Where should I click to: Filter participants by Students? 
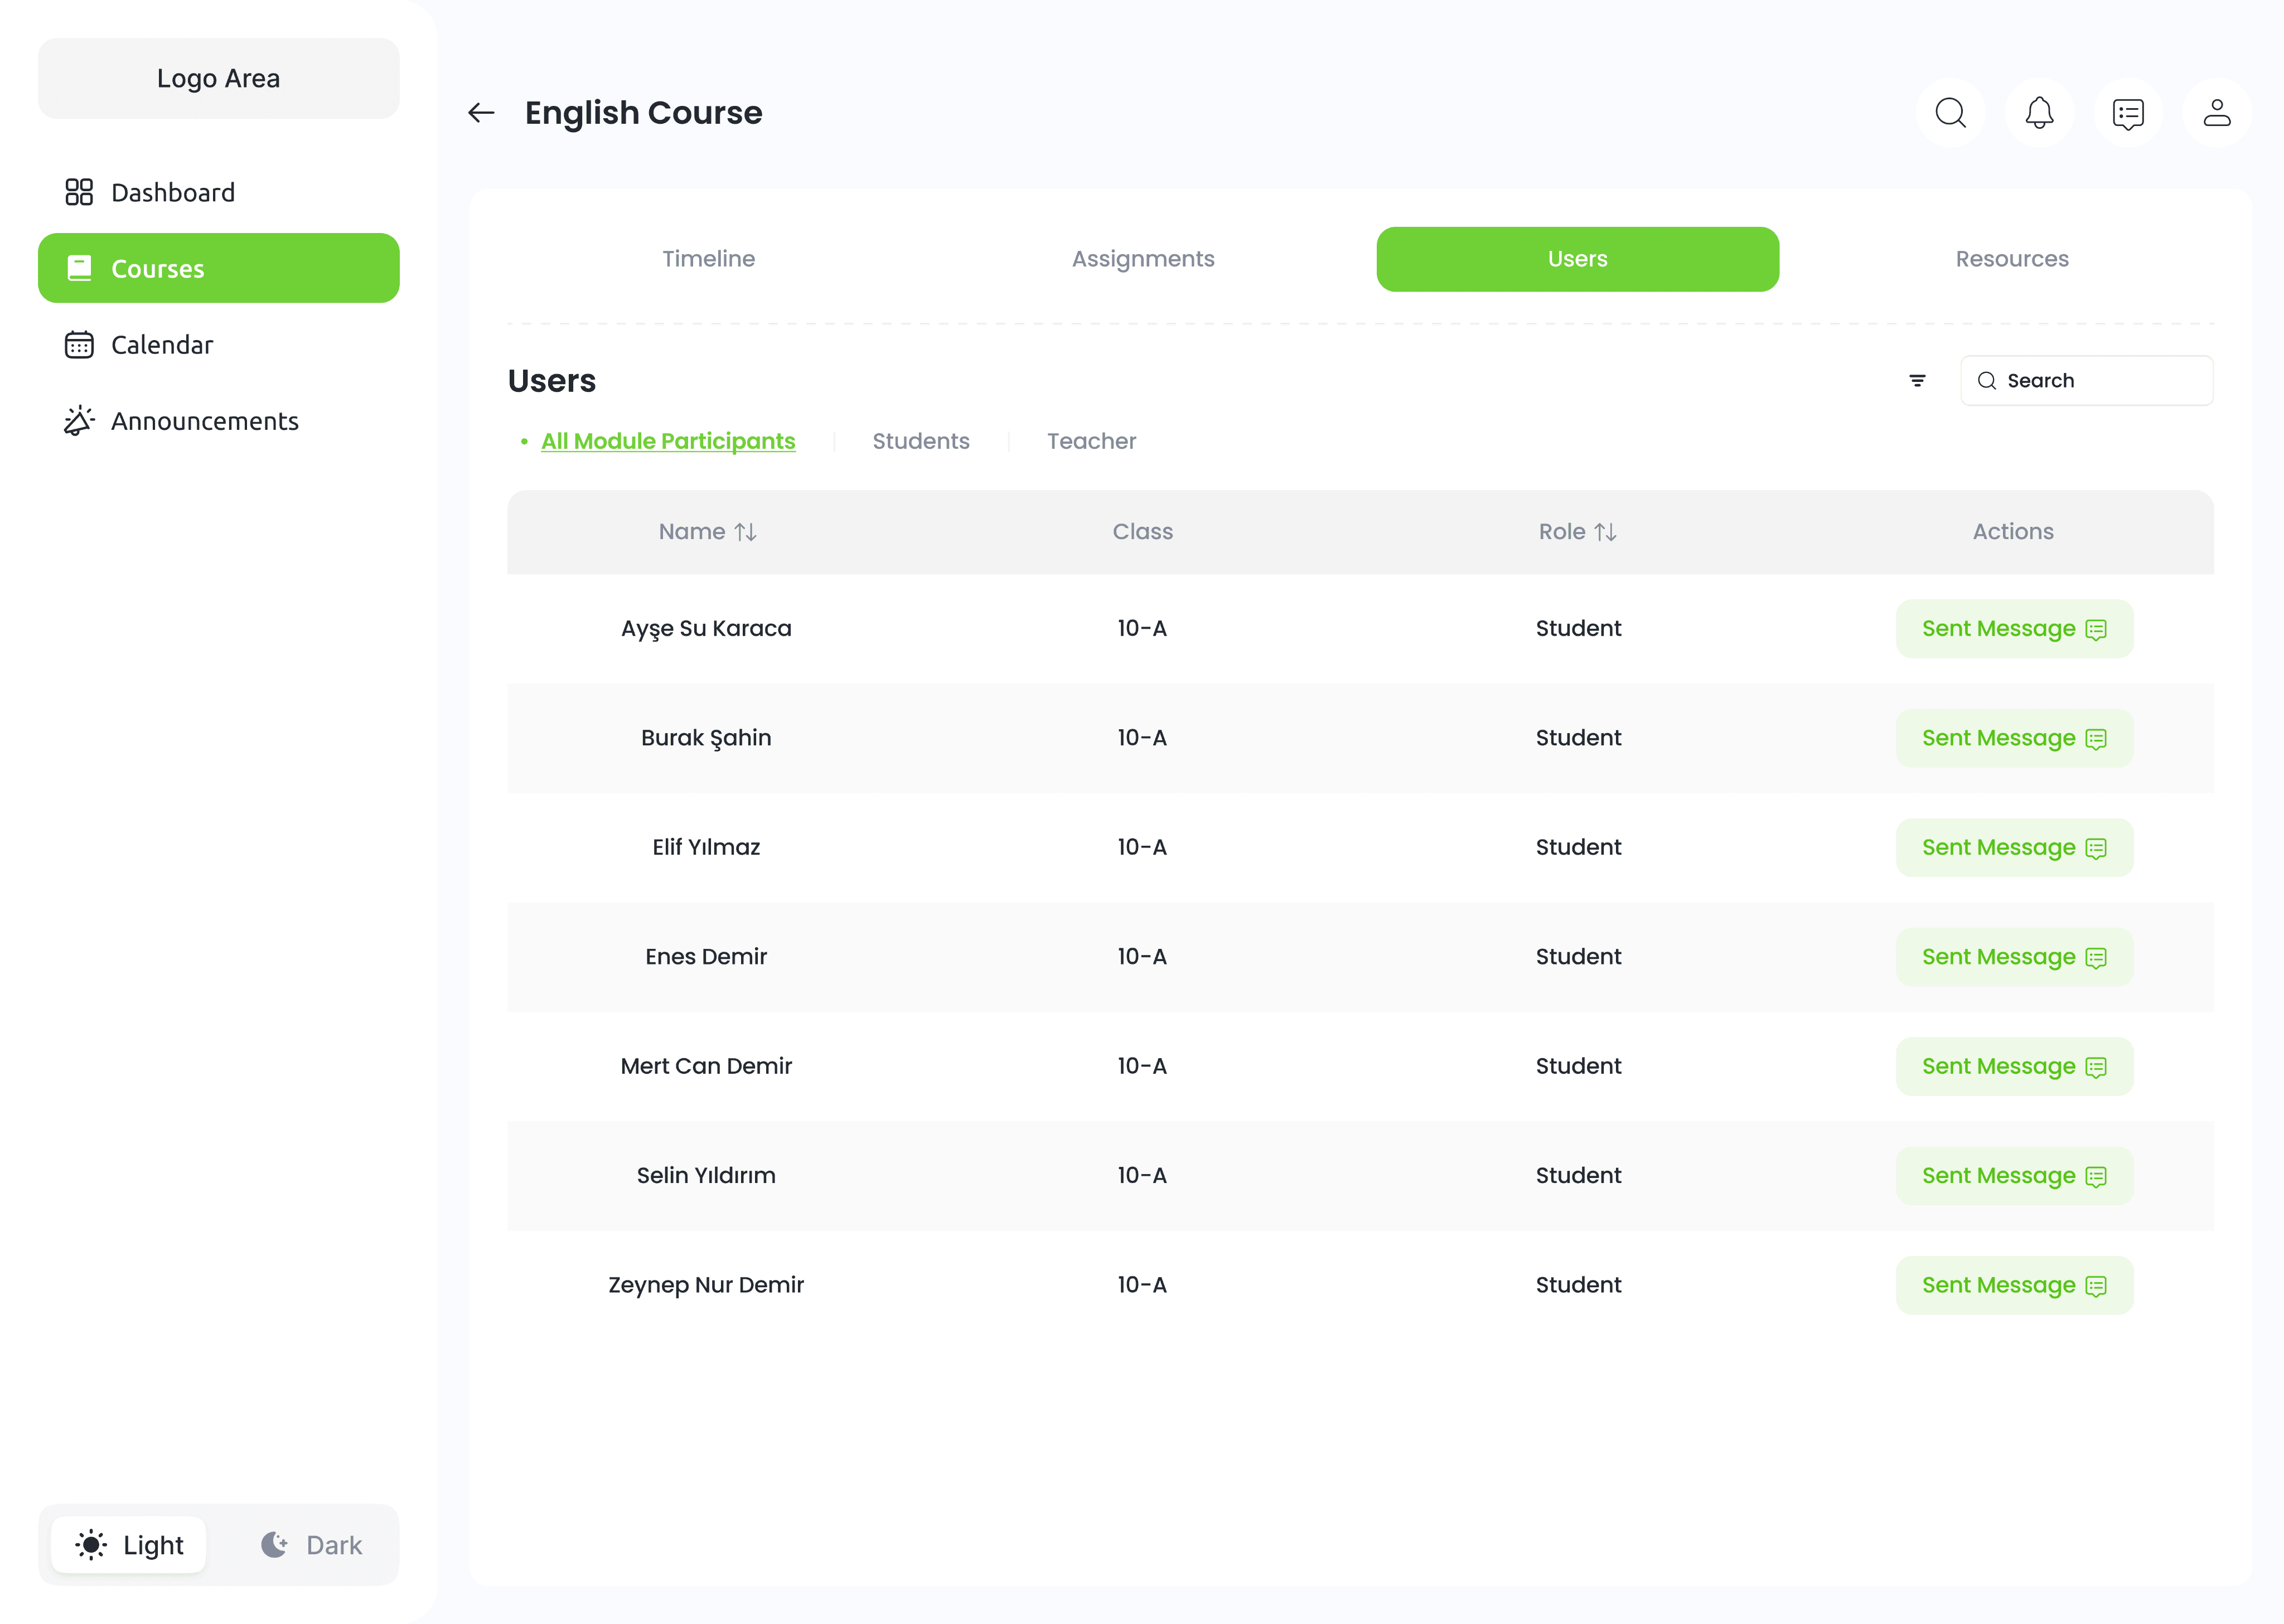tap(920, 441)
